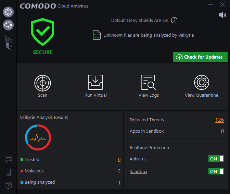
Task: Click the Apps in Sandbox count link
Action: pos(222,131)
